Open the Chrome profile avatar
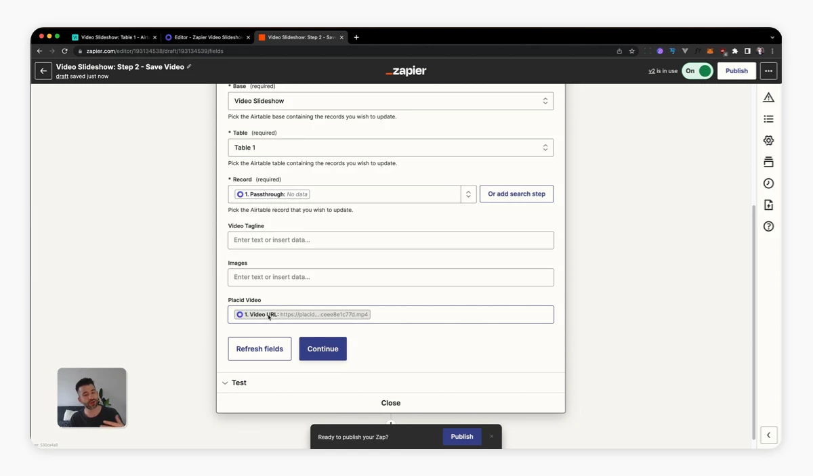This screenshot has height=476, width=813. click(x=760, y=51)
